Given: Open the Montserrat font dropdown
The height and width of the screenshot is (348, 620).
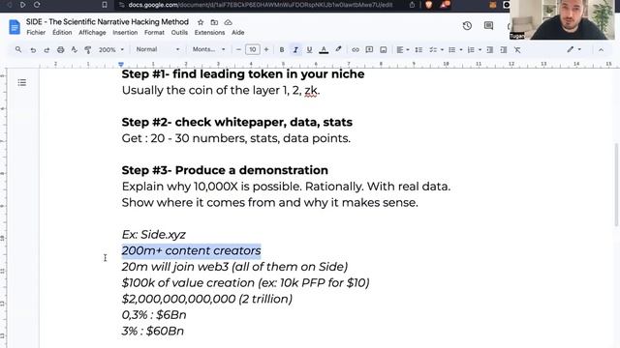Looking at the screenshot, I should tap(208, 49).
